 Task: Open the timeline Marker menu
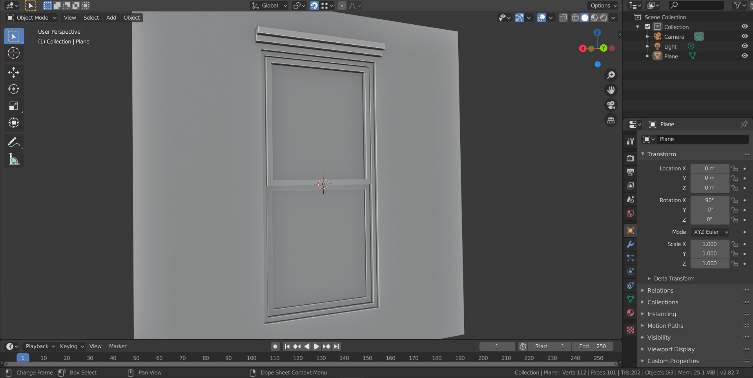click(x=118, y=346)
